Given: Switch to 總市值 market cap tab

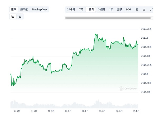Looking at the screenshot, I should (24, 9).
